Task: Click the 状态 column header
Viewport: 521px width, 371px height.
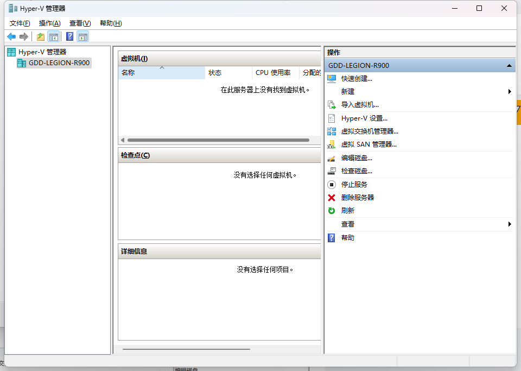Action: tap(228, 72)
